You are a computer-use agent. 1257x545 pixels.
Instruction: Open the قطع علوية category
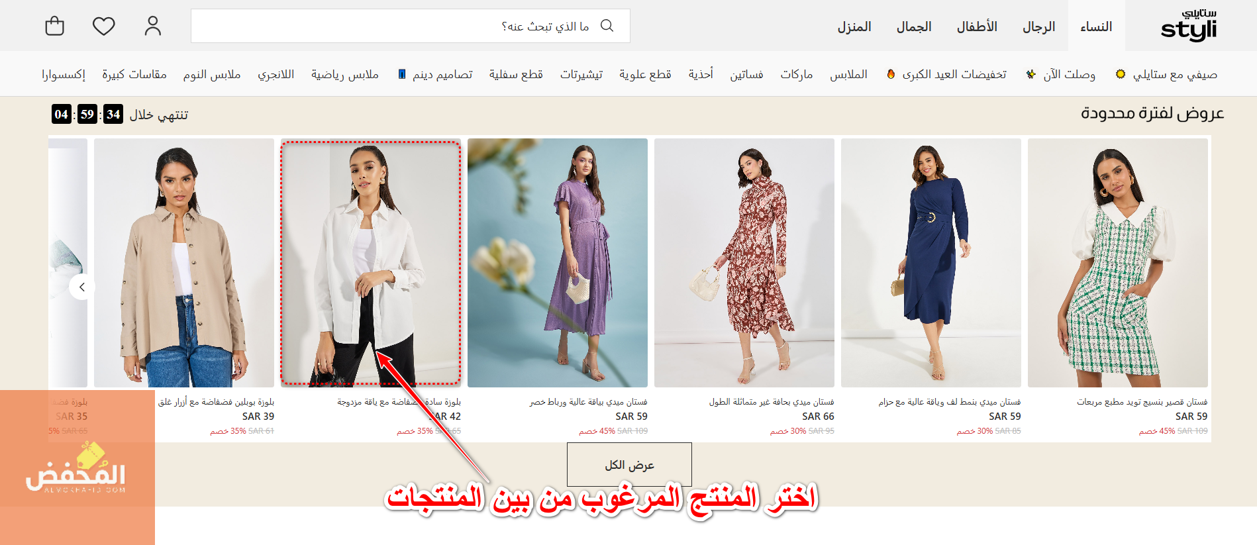click(x=645, y=74)
